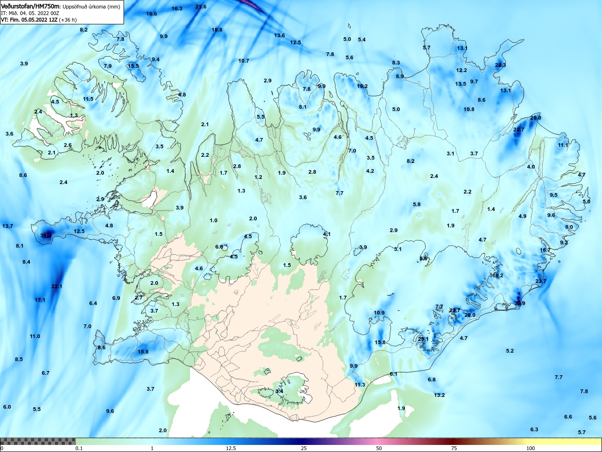Viewport: 602px width, 452px height.
Task: Click the 8.5 precipitation value
Action: 19,359
